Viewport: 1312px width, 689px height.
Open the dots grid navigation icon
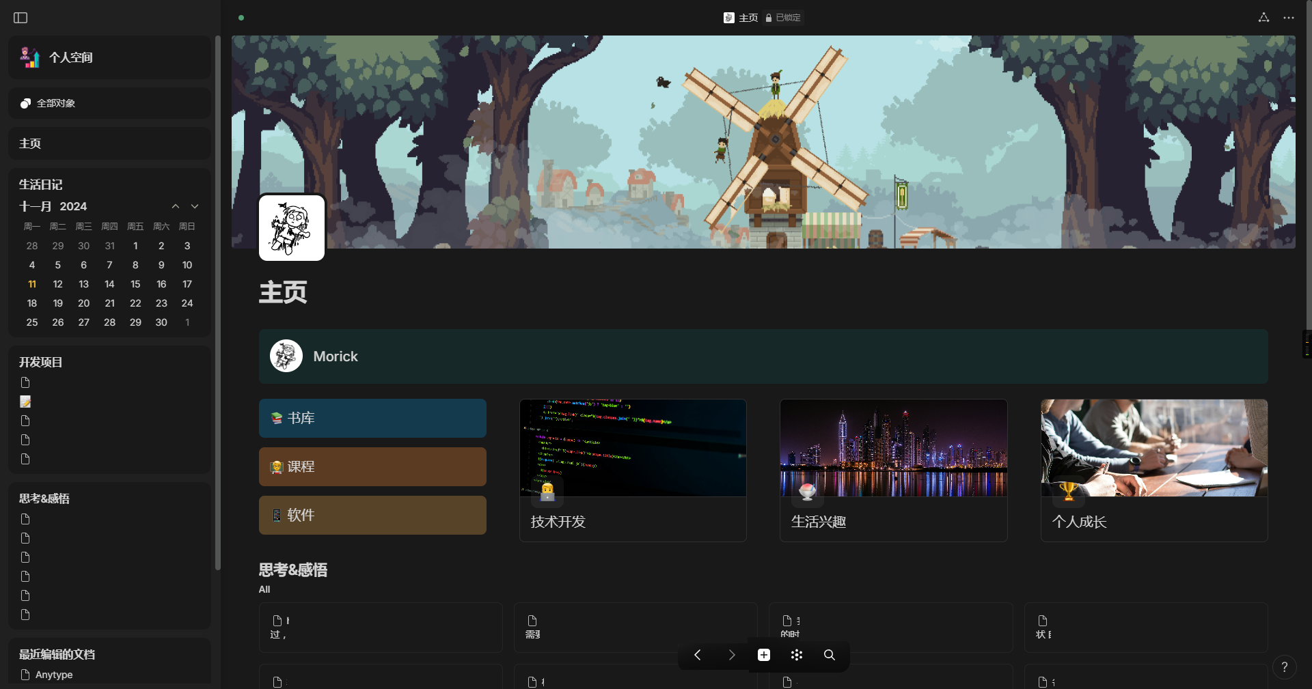pos(796,655)
